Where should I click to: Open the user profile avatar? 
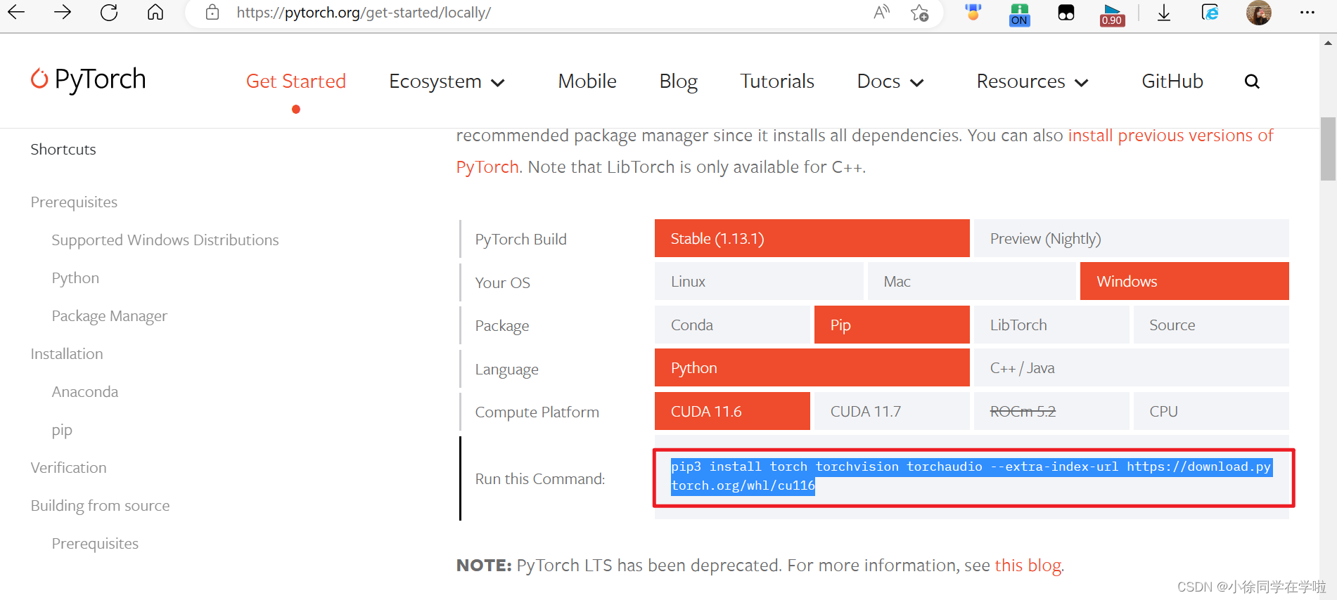pos(1258,13)
